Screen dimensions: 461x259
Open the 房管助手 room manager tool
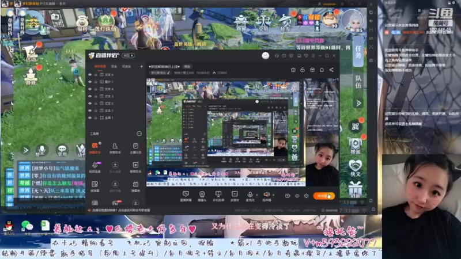point(115,148)
